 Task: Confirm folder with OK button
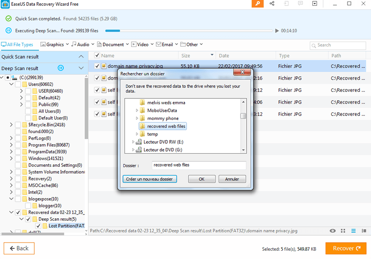[202, 179]
